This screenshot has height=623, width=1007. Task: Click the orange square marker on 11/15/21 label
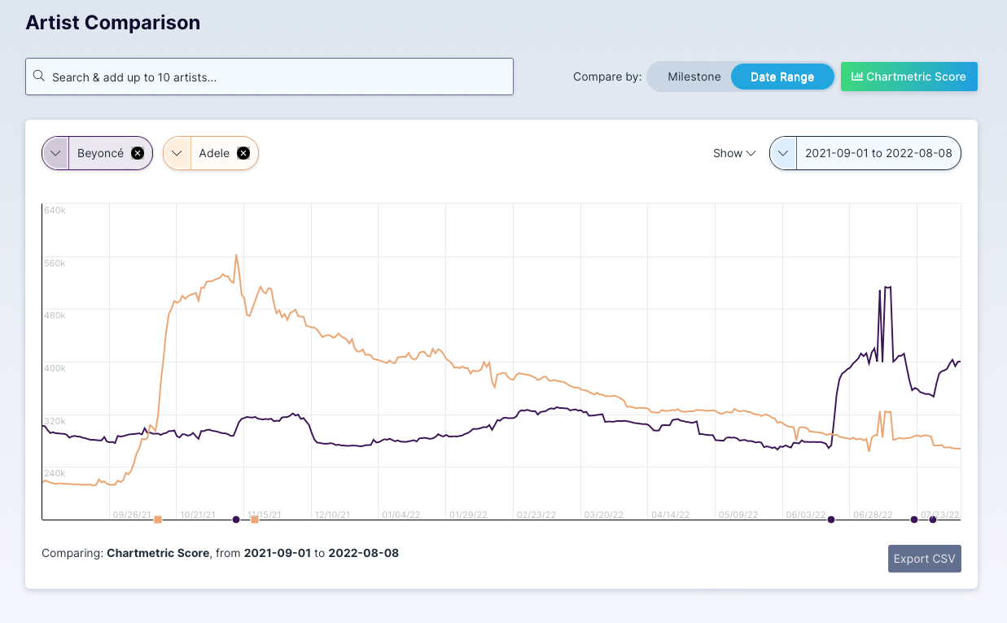point(255,520)
